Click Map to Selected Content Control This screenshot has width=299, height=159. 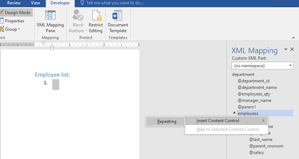coord(227,129)
